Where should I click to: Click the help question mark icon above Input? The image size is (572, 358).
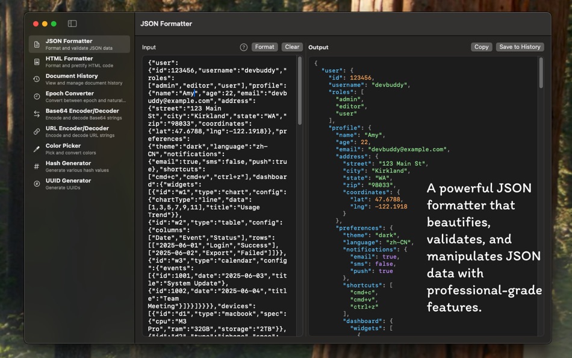[243, 46]
